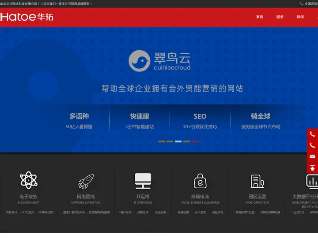Click the cuiniaocloud bird logo
This screenshot has height=238, width=318.
tap(139, 61)
